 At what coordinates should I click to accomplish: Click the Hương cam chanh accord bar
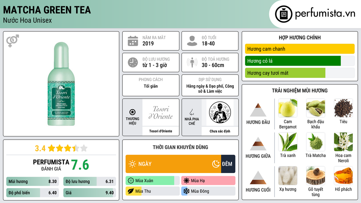click(300, 49)
